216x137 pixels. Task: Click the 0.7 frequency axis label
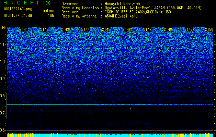3,113
